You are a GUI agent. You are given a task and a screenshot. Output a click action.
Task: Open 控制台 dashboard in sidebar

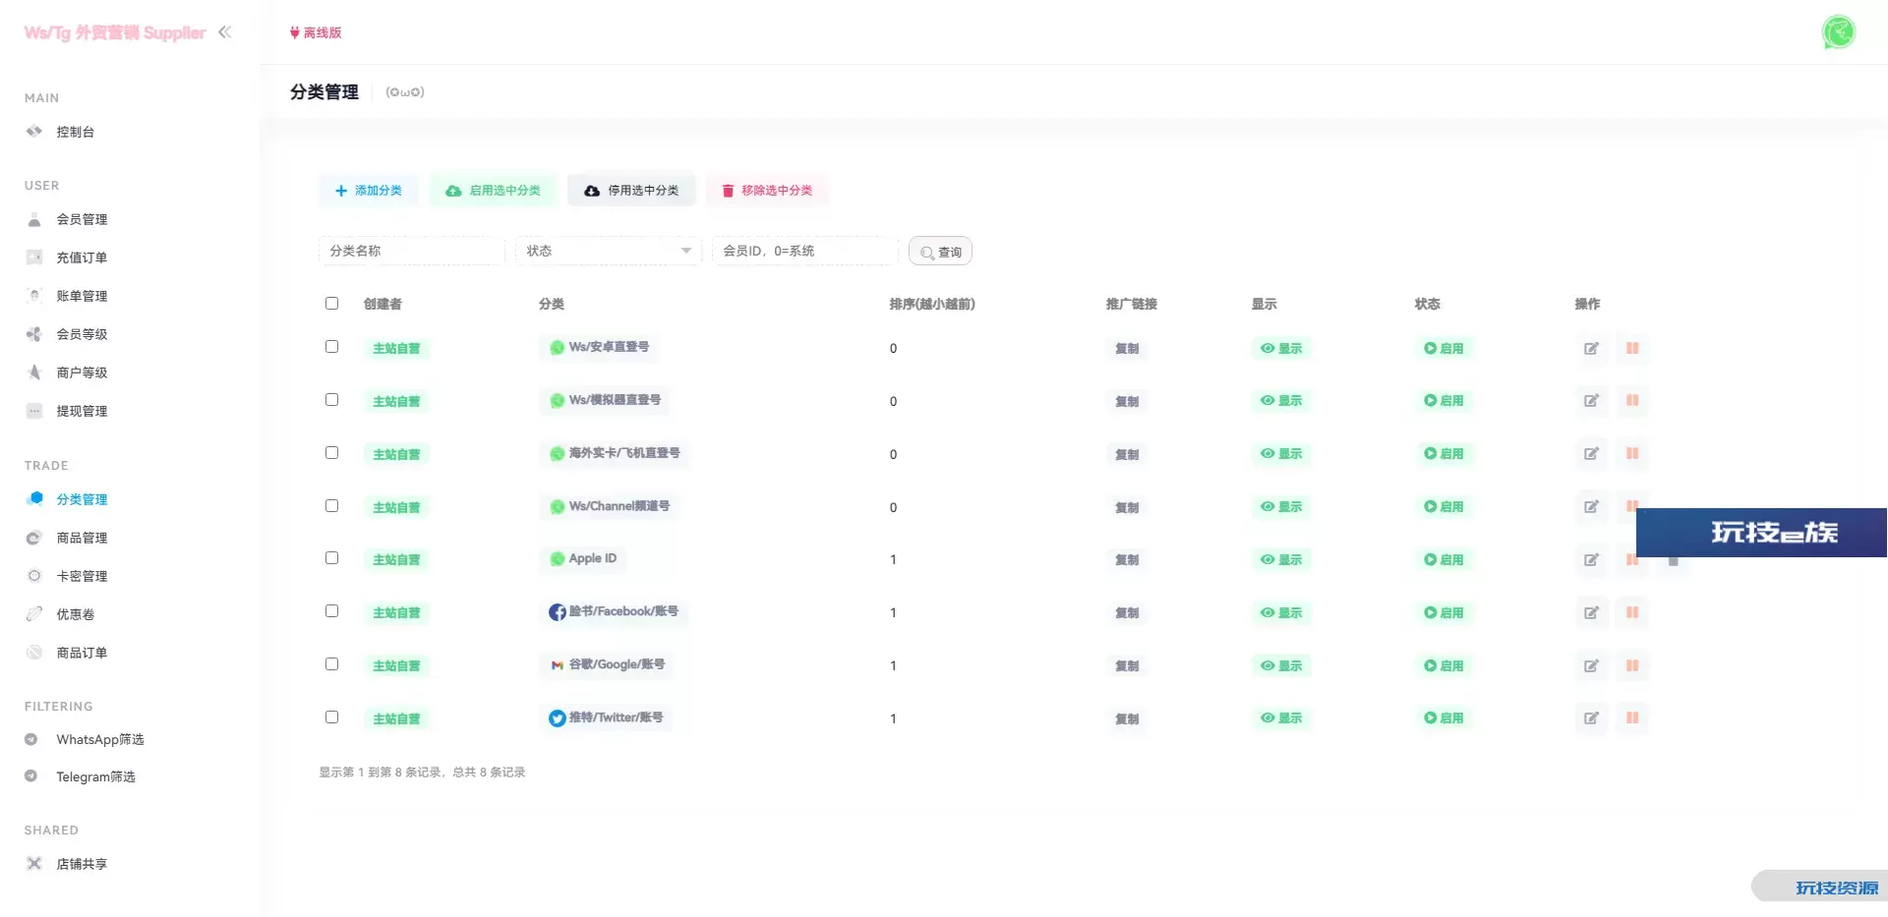[75, 132]
